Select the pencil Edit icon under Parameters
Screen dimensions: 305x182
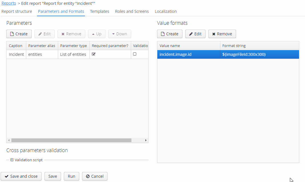click(x=40, y=34)
